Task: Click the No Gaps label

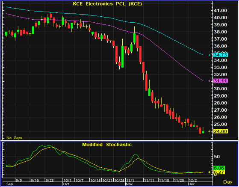Action: pyautogui.click(x=15, y=138)
